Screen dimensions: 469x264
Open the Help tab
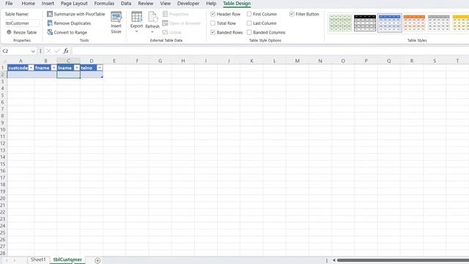point(211,3)
